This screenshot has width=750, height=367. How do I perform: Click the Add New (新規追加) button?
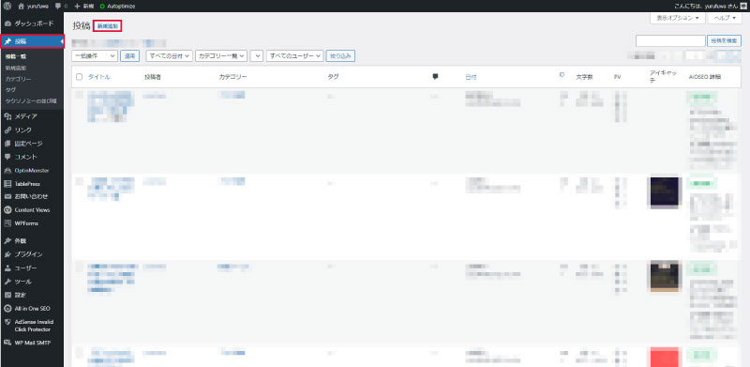(x=108, y=26)
